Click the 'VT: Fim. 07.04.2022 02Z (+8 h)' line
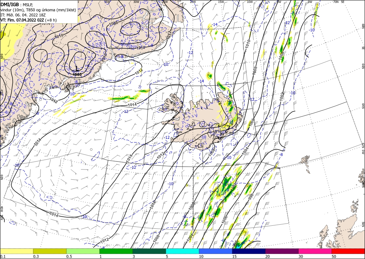This screenshot has width=365, height=259. [x=28, y=20]
